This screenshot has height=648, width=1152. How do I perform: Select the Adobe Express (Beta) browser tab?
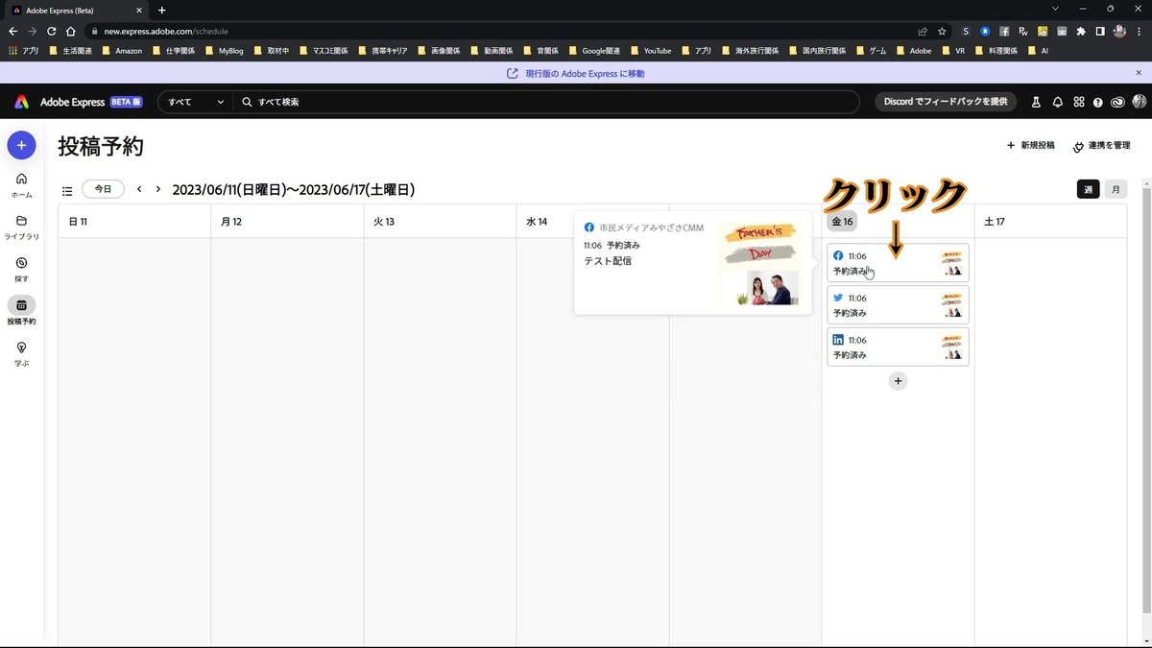[77, 10]
